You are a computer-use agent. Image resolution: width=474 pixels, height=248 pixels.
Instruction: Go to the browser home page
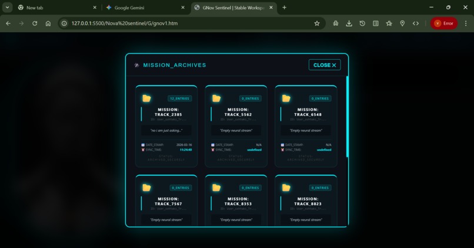(48, 23)
